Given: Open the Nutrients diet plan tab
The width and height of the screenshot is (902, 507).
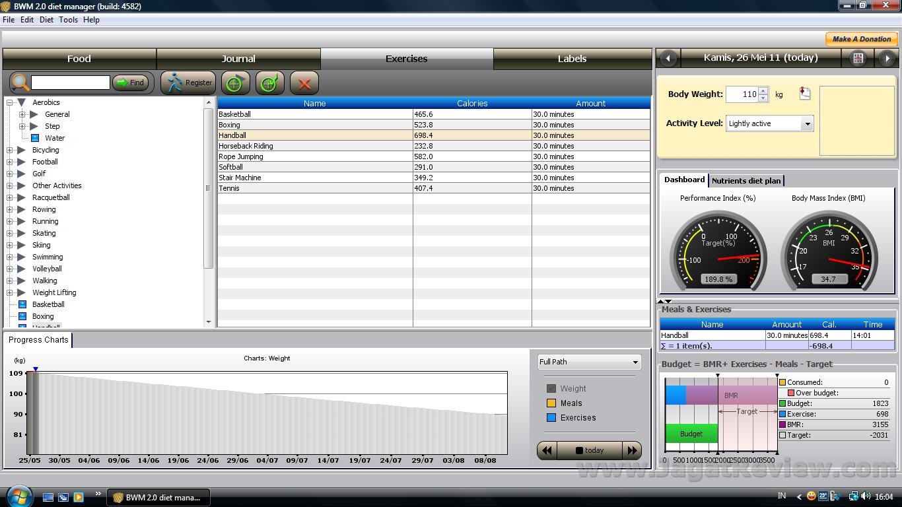Looking at the screenshot, I should pos(746,180).
